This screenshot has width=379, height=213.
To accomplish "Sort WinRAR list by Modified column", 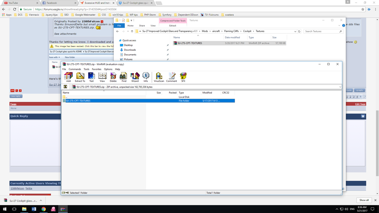I will pos(207,92).
